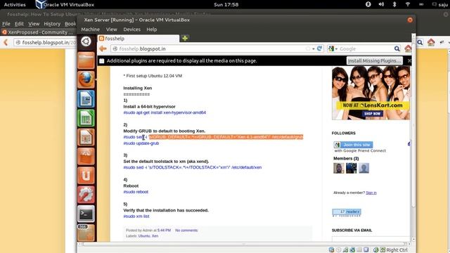Click the host Firefox address bar

tap(46, 42)
